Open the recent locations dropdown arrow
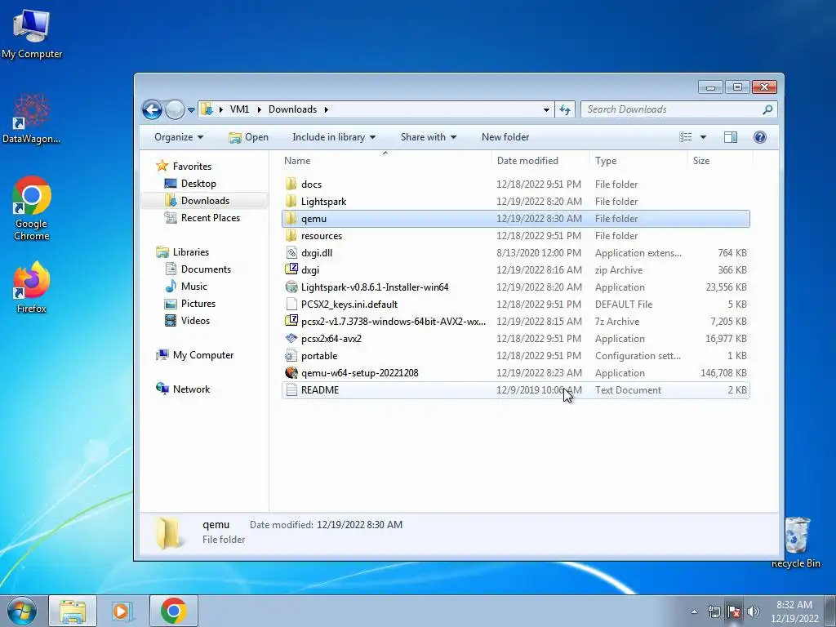Screen dimensions: 836x627 (191, 110)
